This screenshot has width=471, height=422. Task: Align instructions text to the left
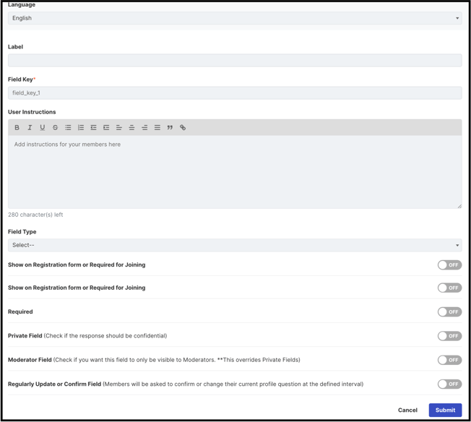coord(119,127)
